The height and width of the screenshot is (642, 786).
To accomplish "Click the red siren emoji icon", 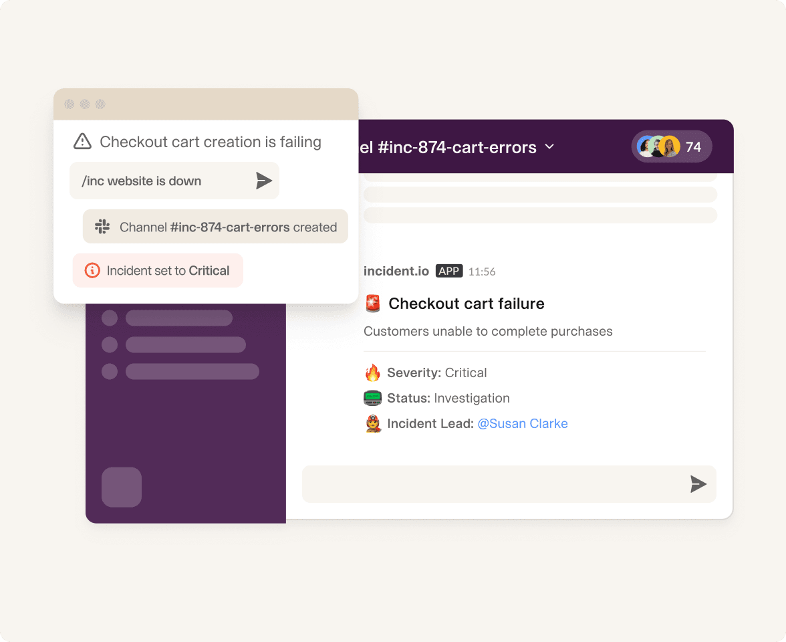I will 373,304.
